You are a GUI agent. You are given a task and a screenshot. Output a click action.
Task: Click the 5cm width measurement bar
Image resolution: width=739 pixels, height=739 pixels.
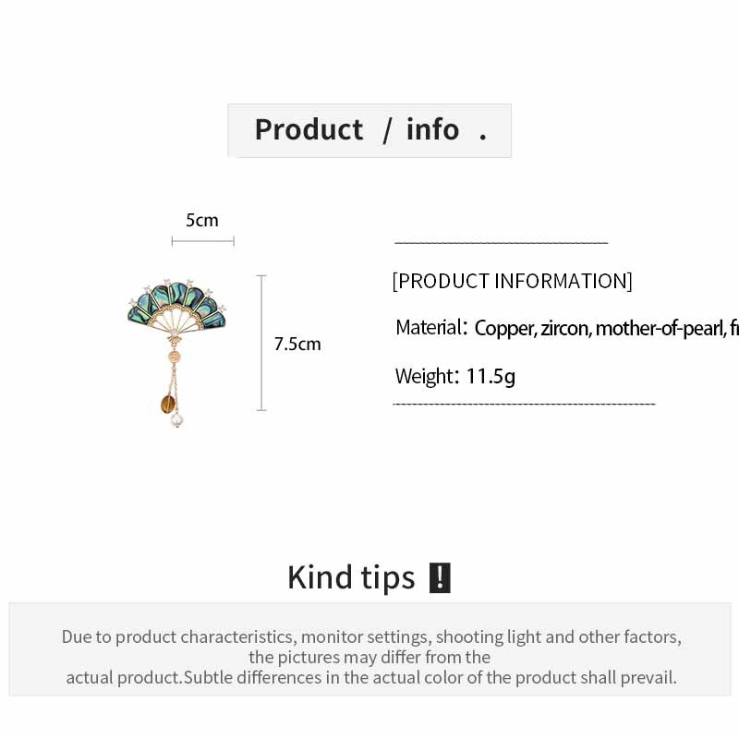coord(202,241)
